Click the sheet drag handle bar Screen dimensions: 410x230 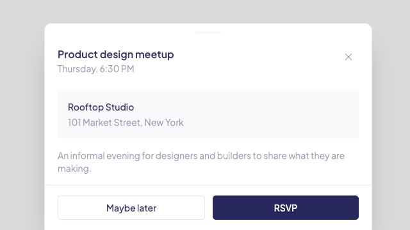click(x=208, y=33)
